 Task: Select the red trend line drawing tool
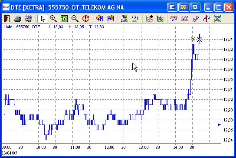click(x=196, y=19)
